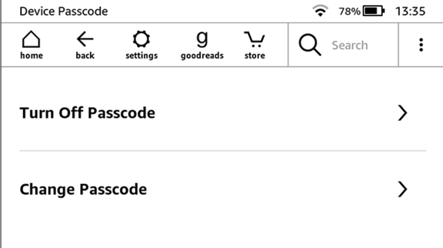Tap the 13:35 clock display
The image size is (443, 248).
pos(410,11)
